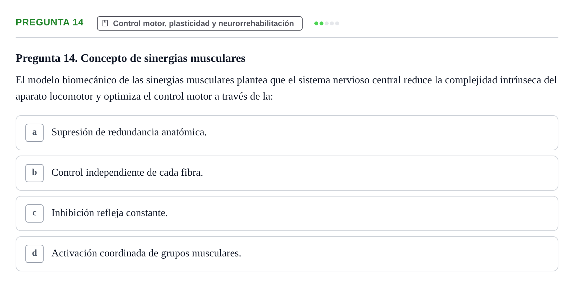Click the letter 'b' option badge

pos(34,173)
